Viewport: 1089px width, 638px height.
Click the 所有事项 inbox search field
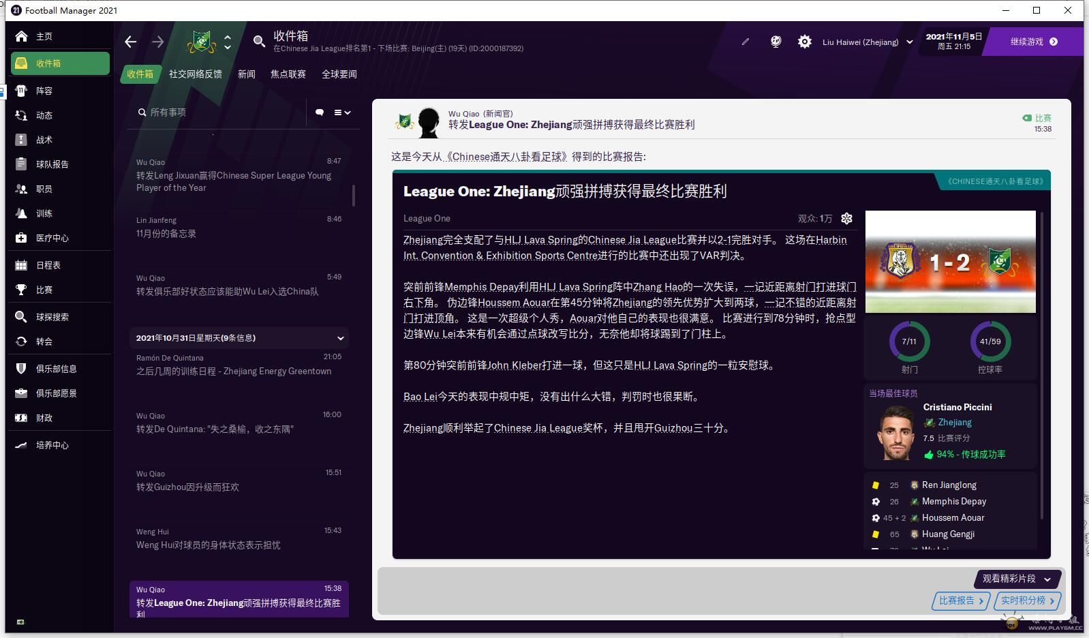click(218, 112)
